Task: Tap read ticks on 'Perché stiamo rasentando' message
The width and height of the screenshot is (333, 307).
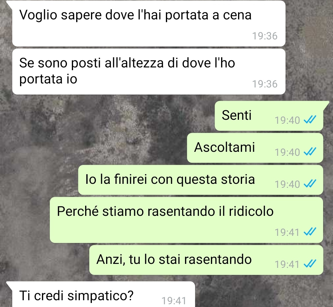Action: tap(310, 232)
